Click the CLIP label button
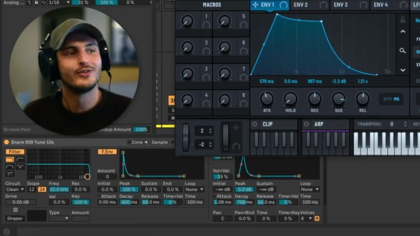This screenshot has height=236, width=420. pos(268,124)
